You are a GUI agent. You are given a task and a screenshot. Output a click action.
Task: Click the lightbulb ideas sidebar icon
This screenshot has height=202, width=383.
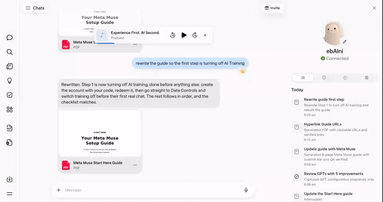click(x=9, y=80)
